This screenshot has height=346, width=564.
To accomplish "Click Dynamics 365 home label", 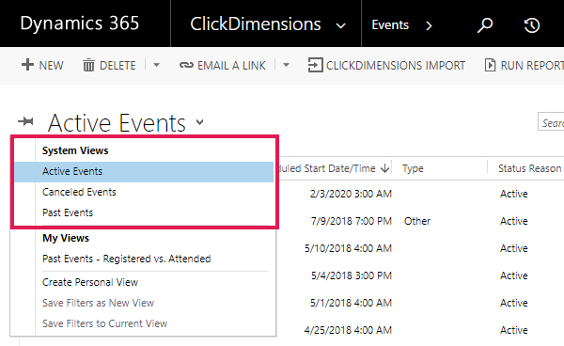I will [80, 24].
